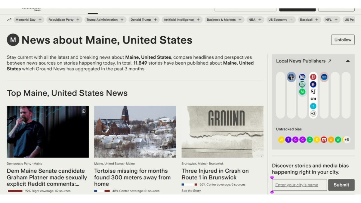Select the green M publisher icon in chart
Image resolution: width=361 pixels, height=203 pixels.
click(302, 92)
